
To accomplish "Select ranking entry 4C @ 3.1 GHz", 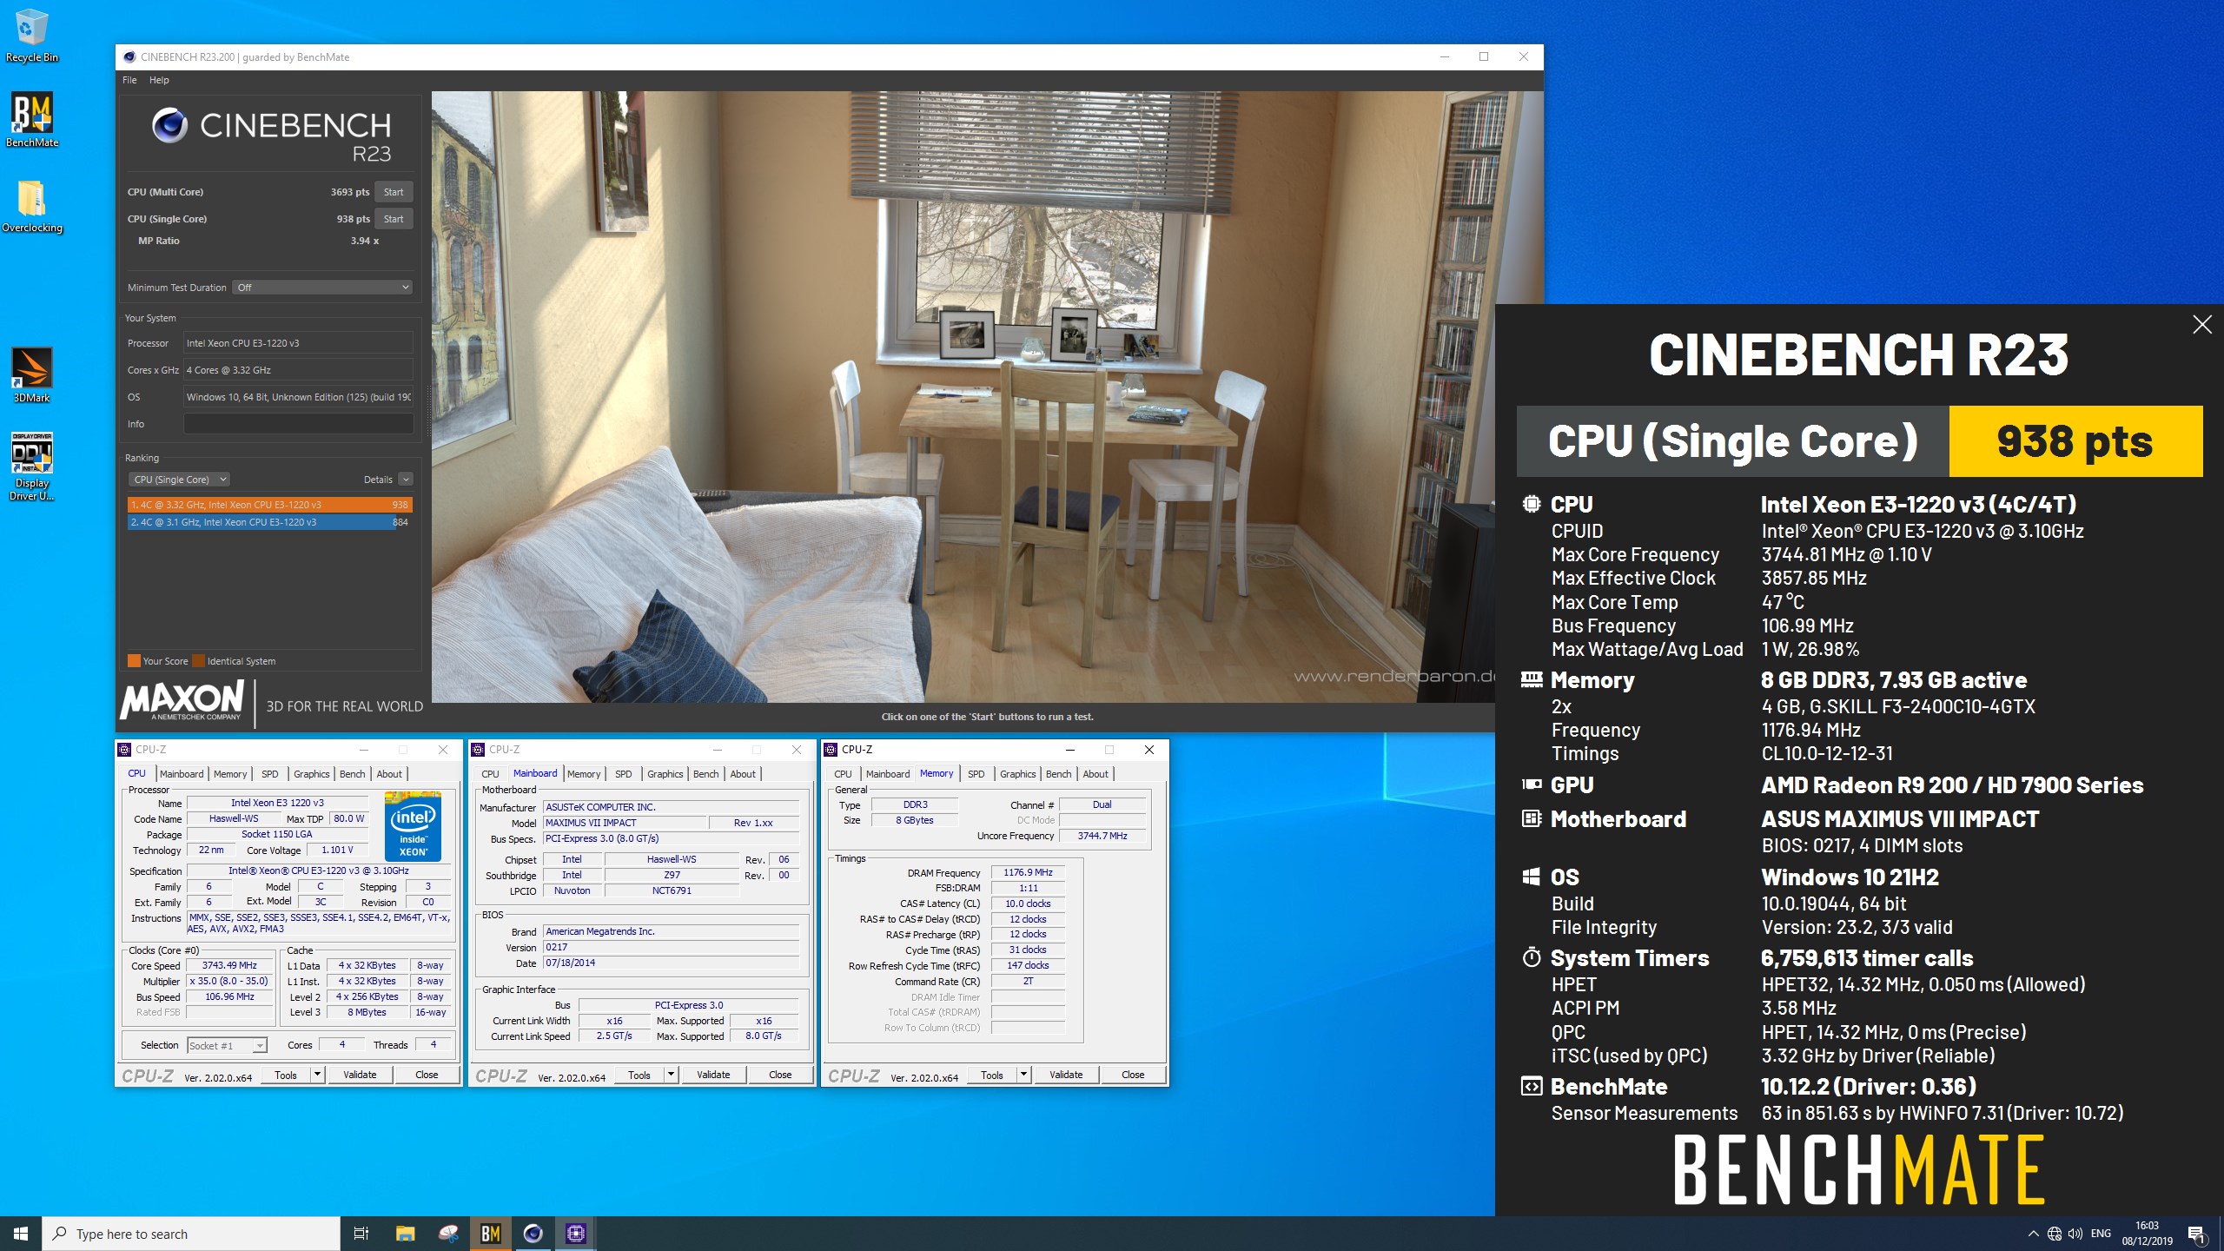I will pyautogui.click(x=270, y=522).
